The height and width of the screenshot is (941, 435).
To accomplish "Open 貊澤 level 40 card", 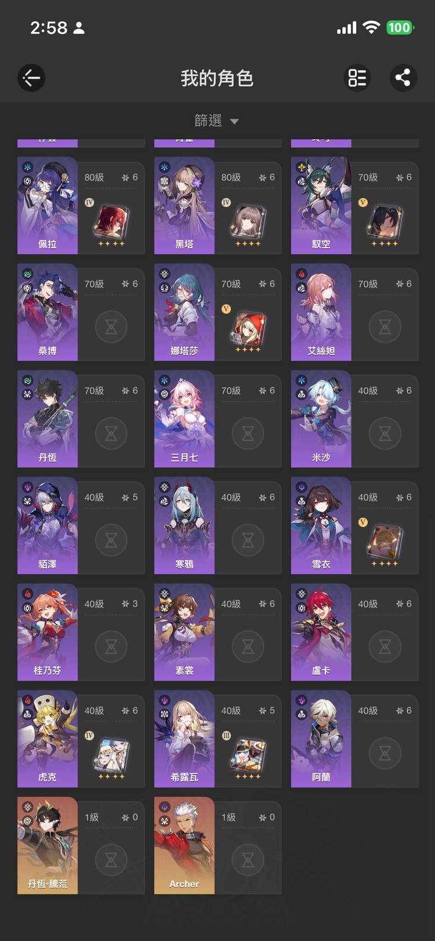I will (x=81, y=525).
